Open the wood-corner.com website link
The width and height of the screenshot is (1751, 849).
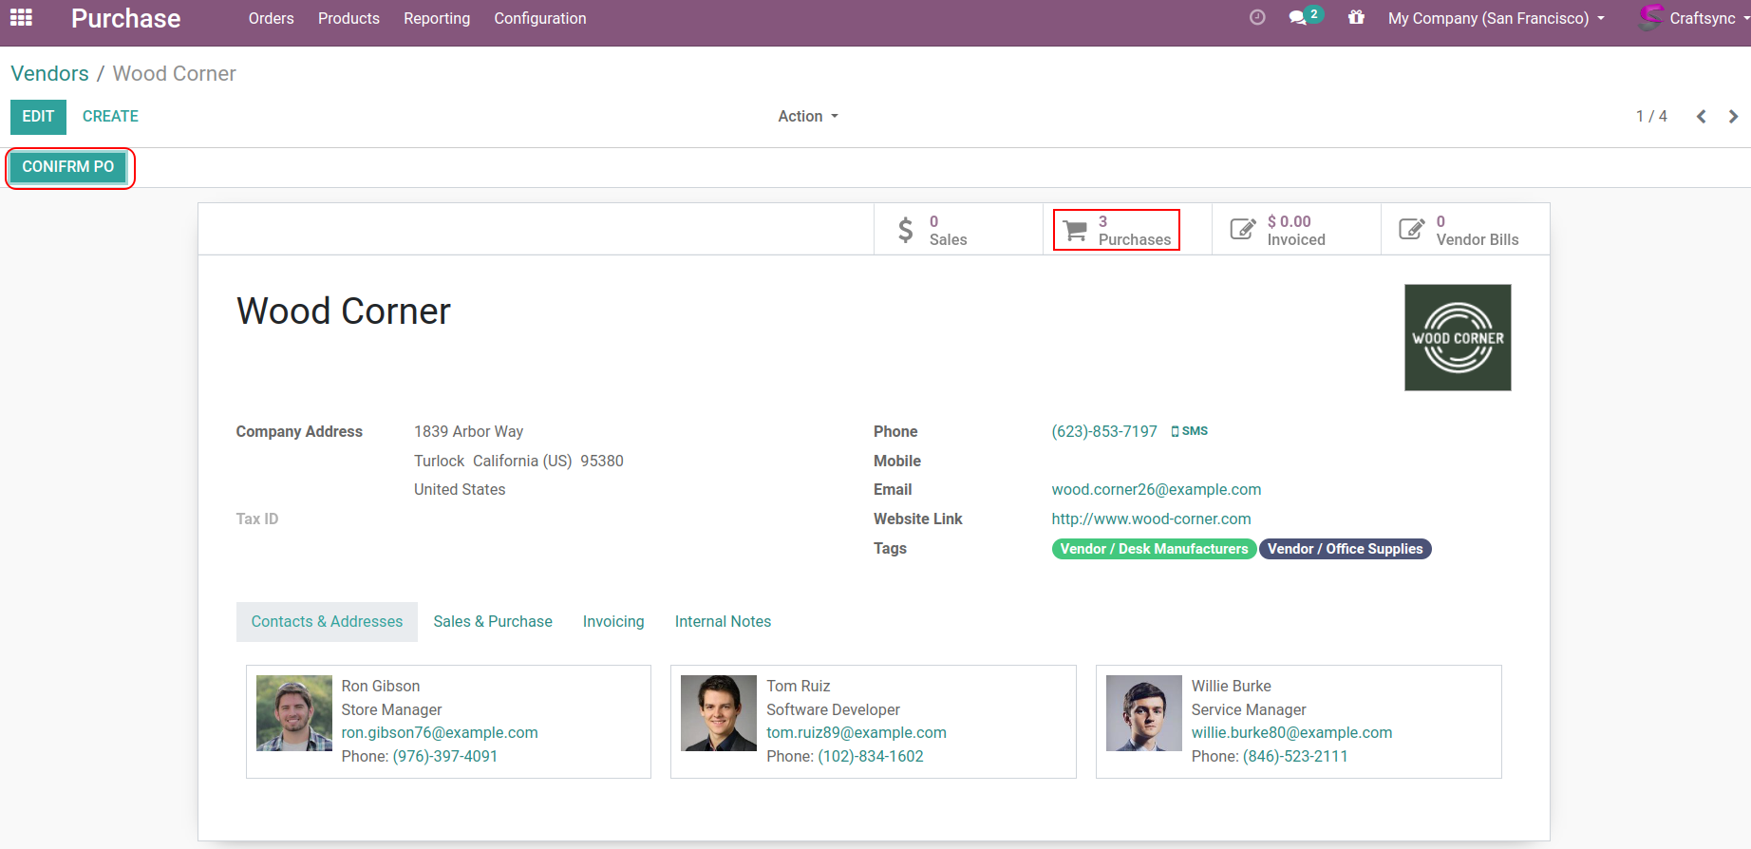pos(1151,519)
